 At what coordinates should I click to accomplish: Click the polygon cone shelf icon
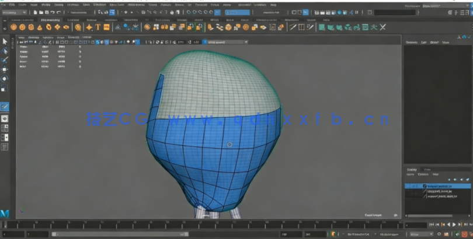tap(40, 27)
